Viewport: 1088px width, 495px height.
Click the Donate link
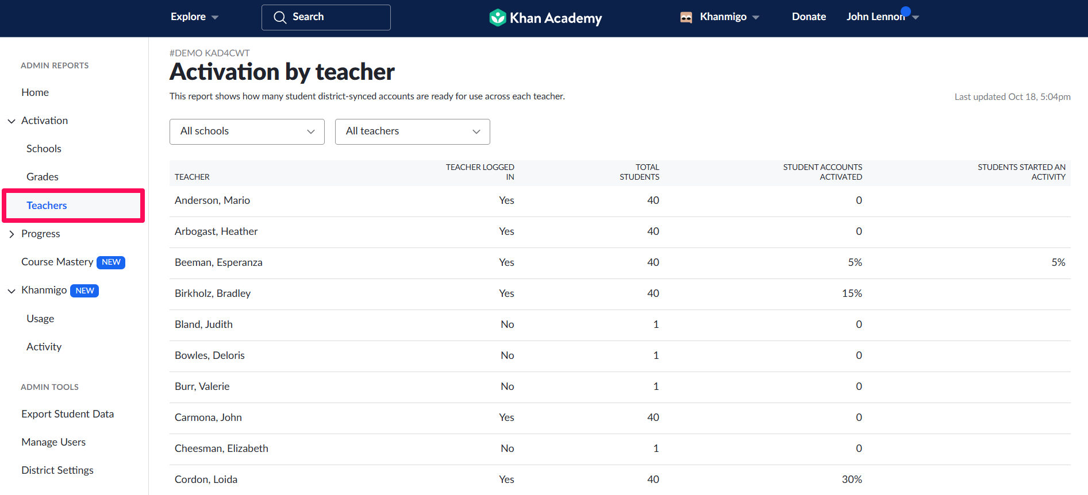(x=809, y=17)
